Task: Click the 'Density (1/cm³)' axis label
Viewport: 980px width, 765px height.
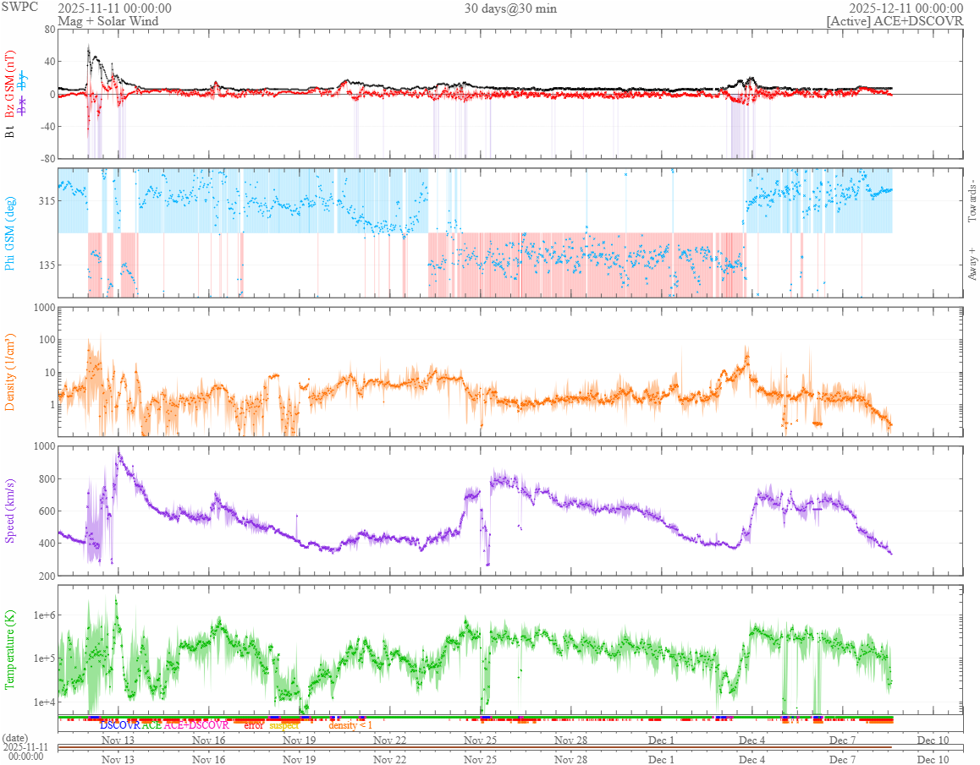Action: pos(9,372)
